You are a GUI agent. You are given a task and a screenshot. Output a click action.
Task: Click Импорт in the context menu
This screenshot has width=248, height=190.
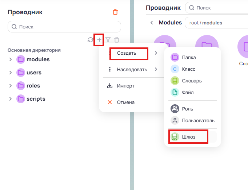click(x=125, y=86)
